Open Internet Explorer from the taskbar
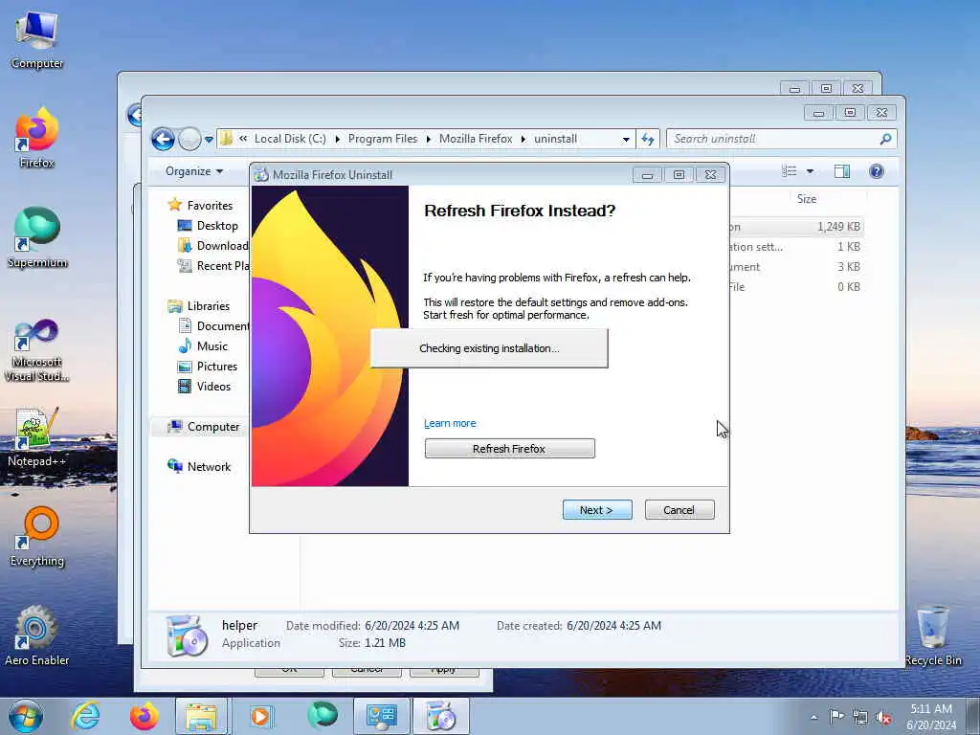Viewport: 980px width, 735px height. tap(85, 716)
